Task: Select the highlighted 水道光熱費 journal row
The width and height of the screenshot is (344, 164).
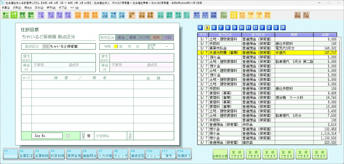Action: 267,53
